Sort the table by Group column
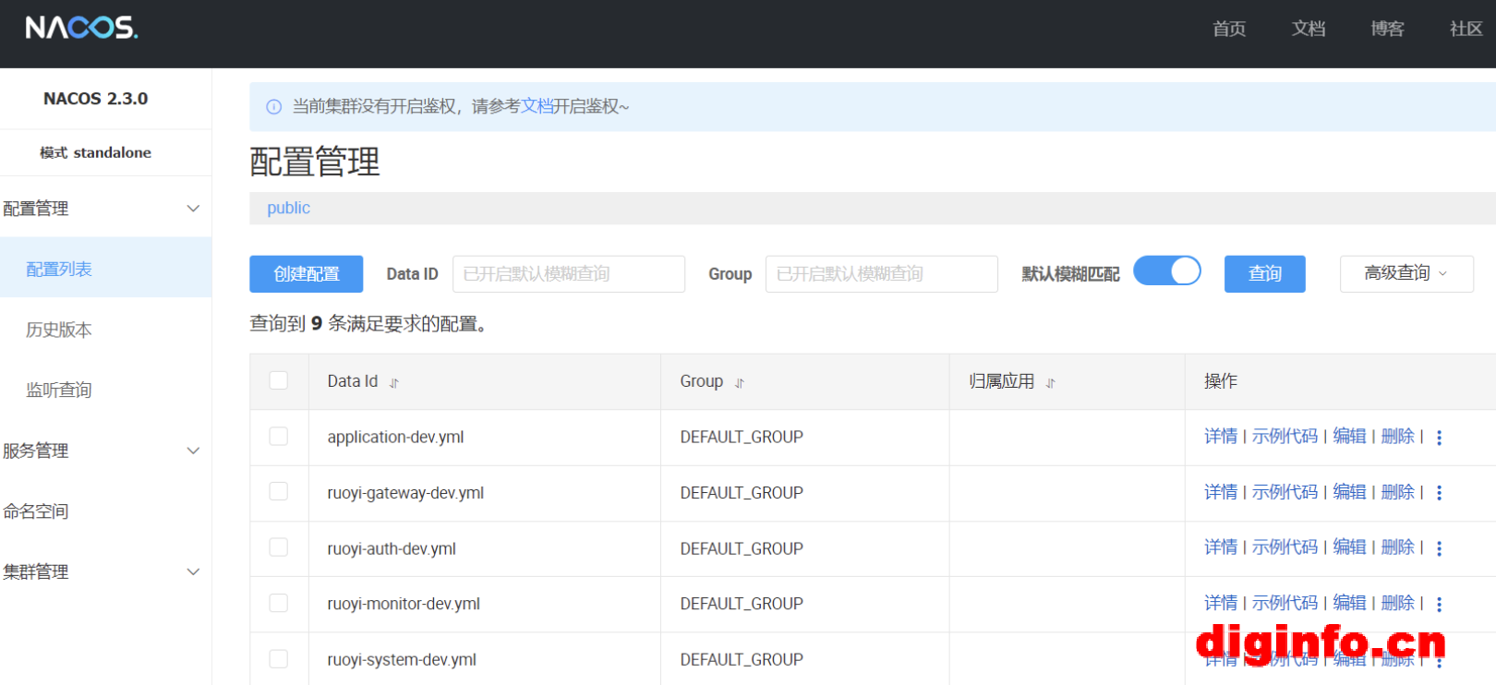The height and width of the screenshot is (685, 1496). [740, 383]
